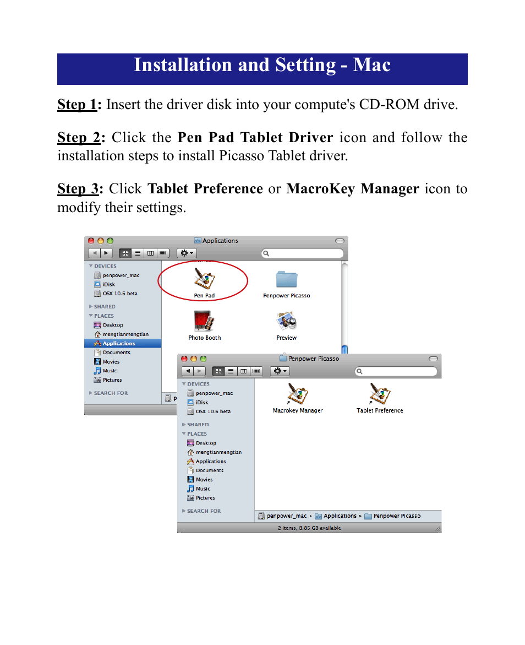Click penpower_mac in the path bar
This screenshot has width=525, height=645.
282,516
